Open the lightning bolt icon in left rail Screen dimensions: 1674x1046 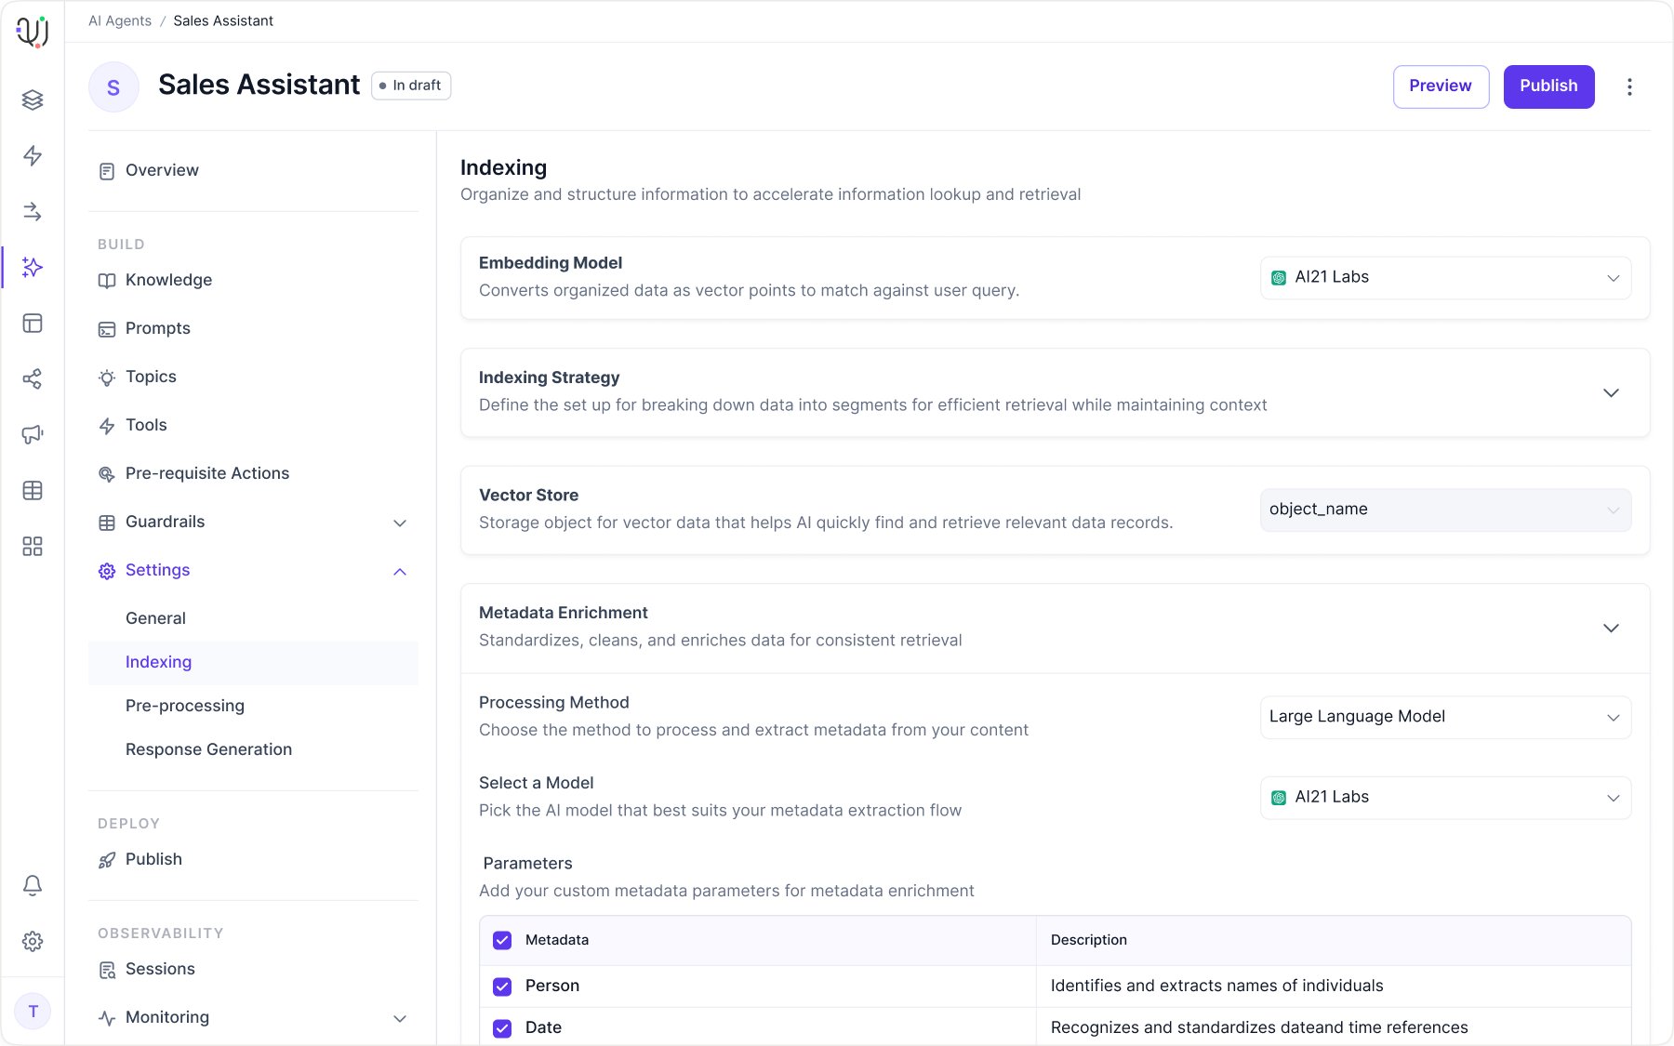(x=33, y=156)
